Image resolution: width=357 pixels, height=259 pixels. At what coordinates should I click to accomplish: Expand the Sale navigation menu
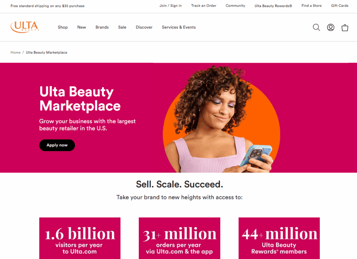tap(122, 27)
